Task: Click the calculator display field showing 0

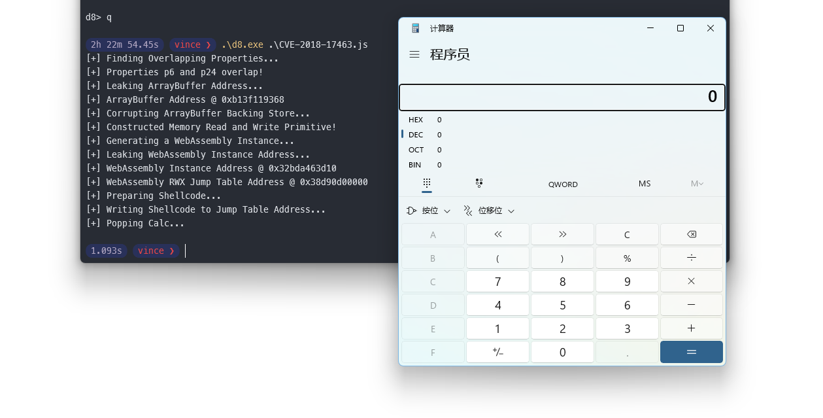Action: (562, 97)
